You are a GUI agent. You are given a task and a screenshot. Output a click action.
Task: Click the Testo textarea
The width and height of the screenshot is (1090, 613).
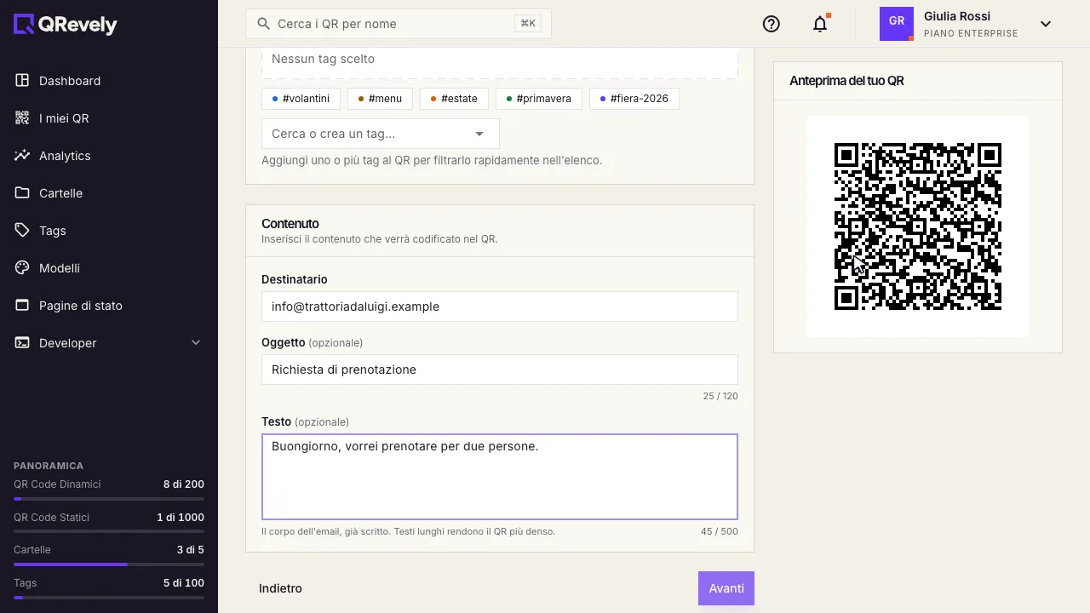coord(500,477)
